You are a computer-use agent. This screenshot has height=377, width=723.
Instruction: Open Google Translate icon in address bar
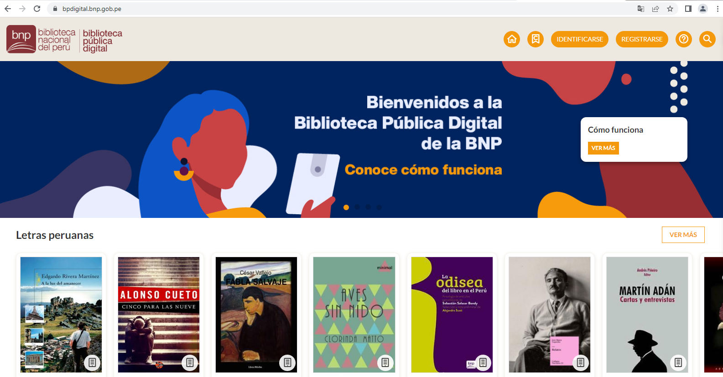coord(641,9)
